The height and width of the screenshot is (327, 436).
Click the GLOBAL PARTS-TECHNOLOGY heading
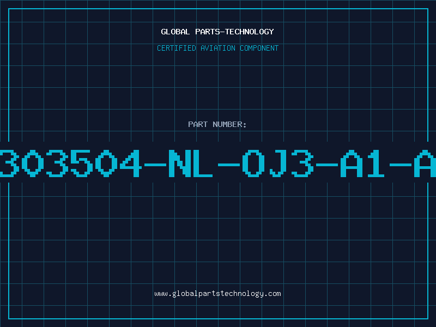point(217,32)
